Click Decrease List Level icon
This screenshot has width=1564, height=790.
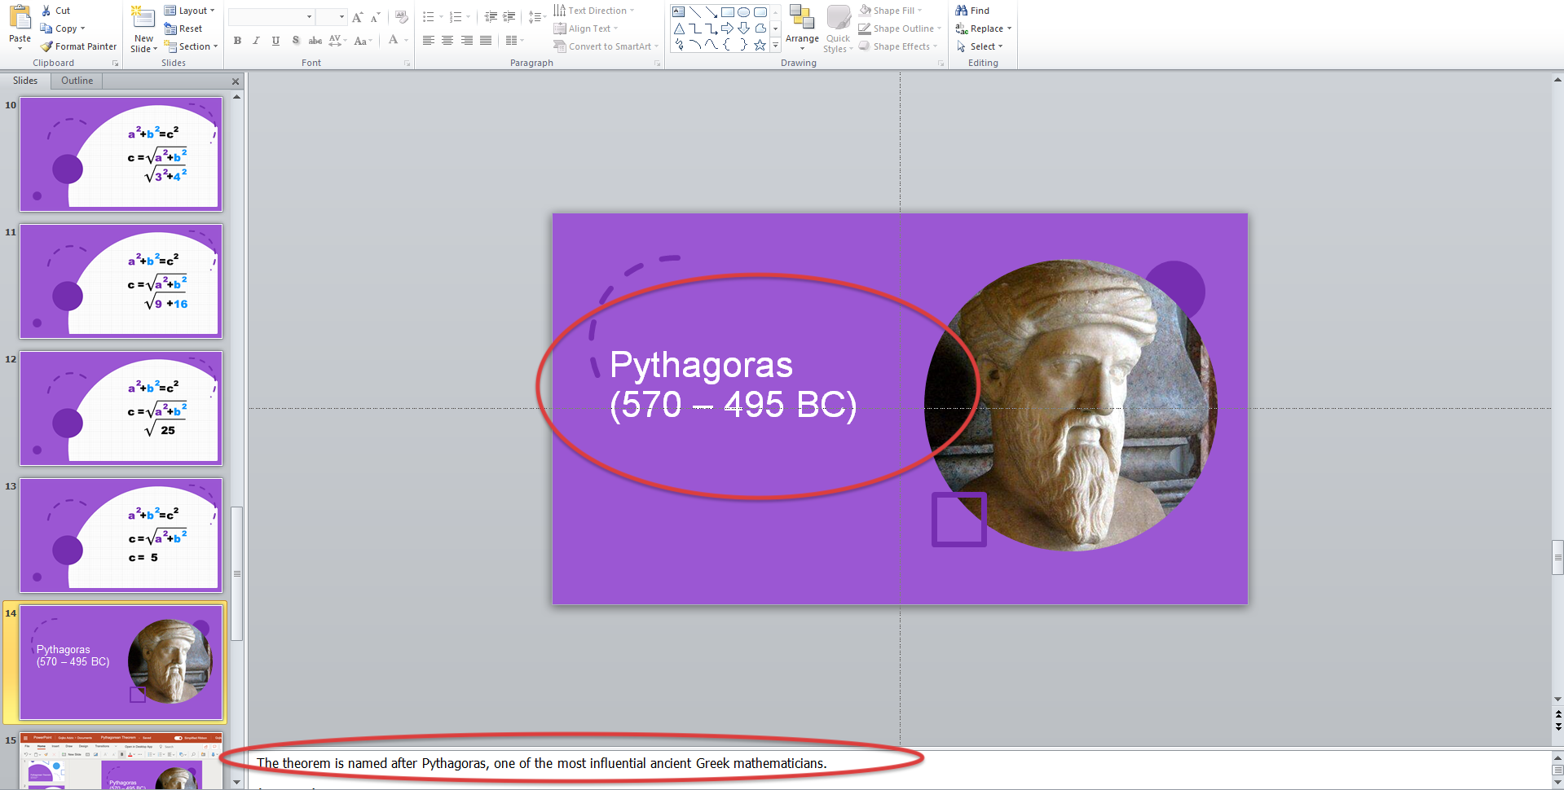(x=490, y=17)
